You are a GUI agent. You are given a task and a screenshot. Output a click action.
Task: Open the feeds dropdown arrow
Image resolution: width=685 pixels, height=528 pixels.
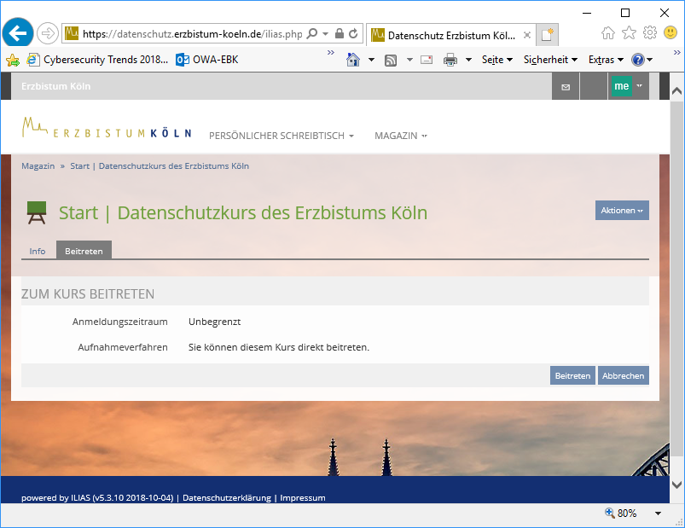point(409,60)
